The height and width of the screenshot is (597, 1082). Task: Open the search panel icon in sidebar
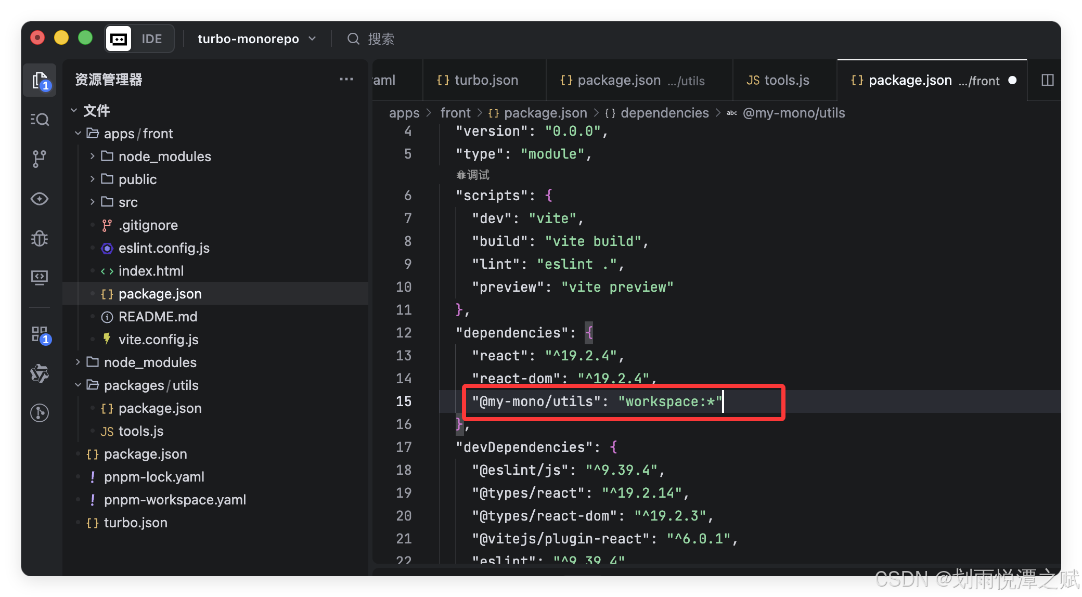pos(40,120)
